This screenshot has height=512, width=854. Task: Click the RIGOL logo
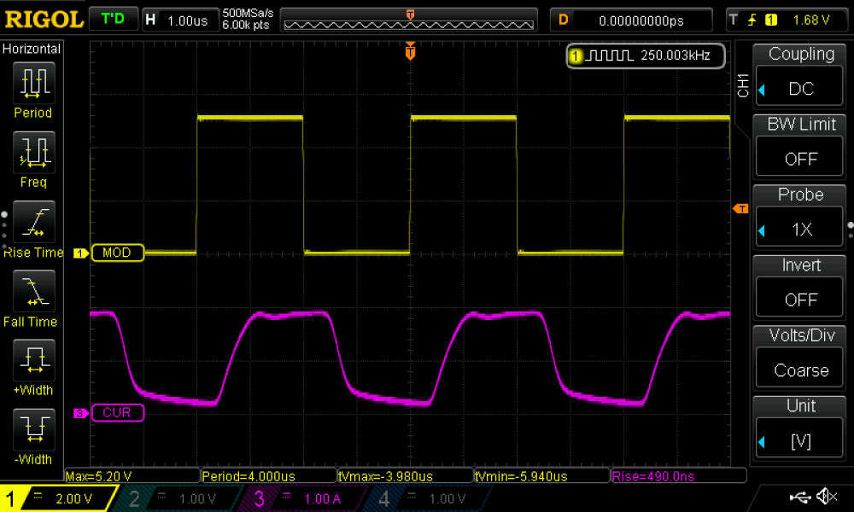coord(44,20)
